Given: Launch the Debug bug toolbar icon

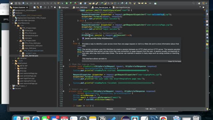Looking at the screenshot, I should coord(63,3).
